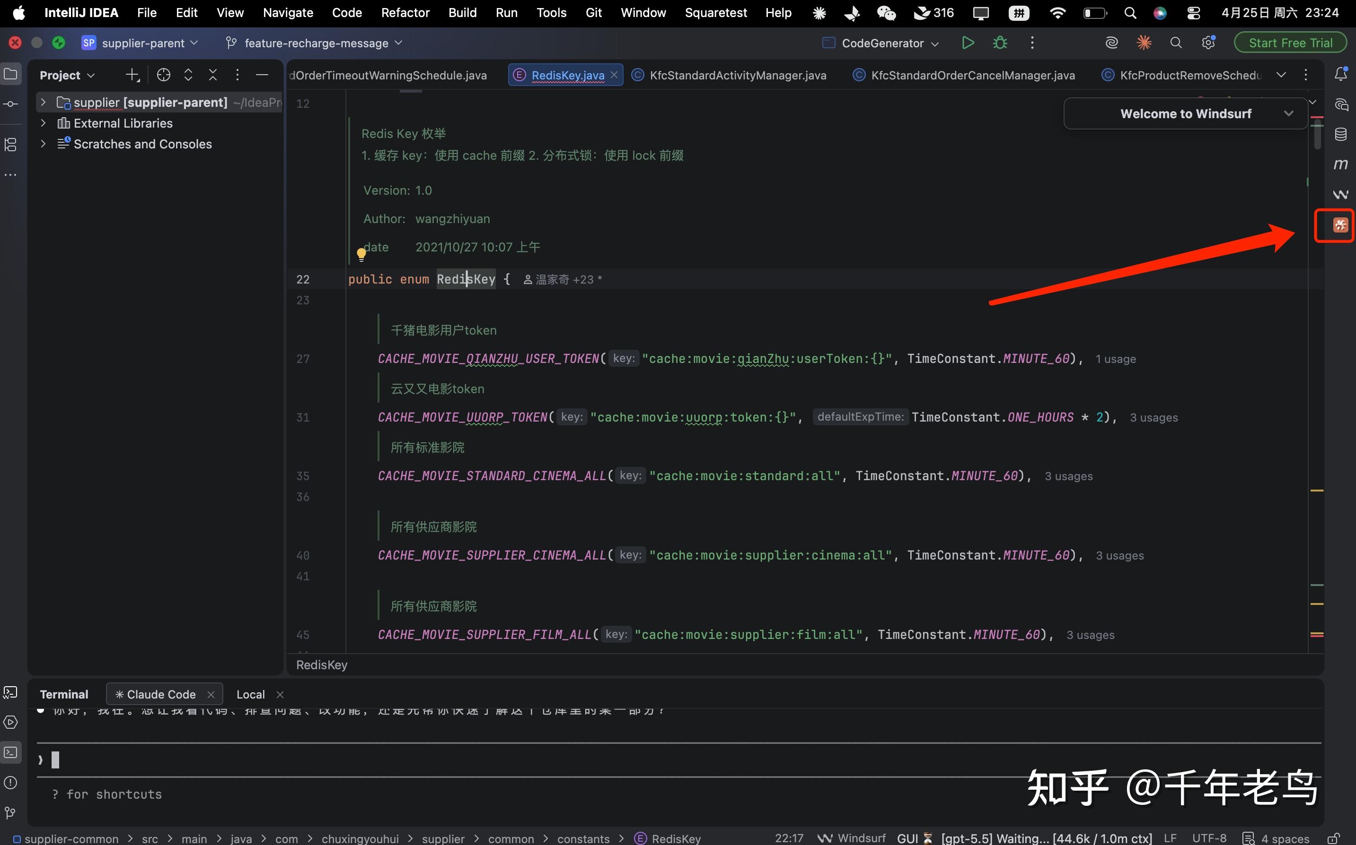This screenshot has width=1356, height=845.
Task: Expand External Libraries tree node
Action: [x=43, y=123]
